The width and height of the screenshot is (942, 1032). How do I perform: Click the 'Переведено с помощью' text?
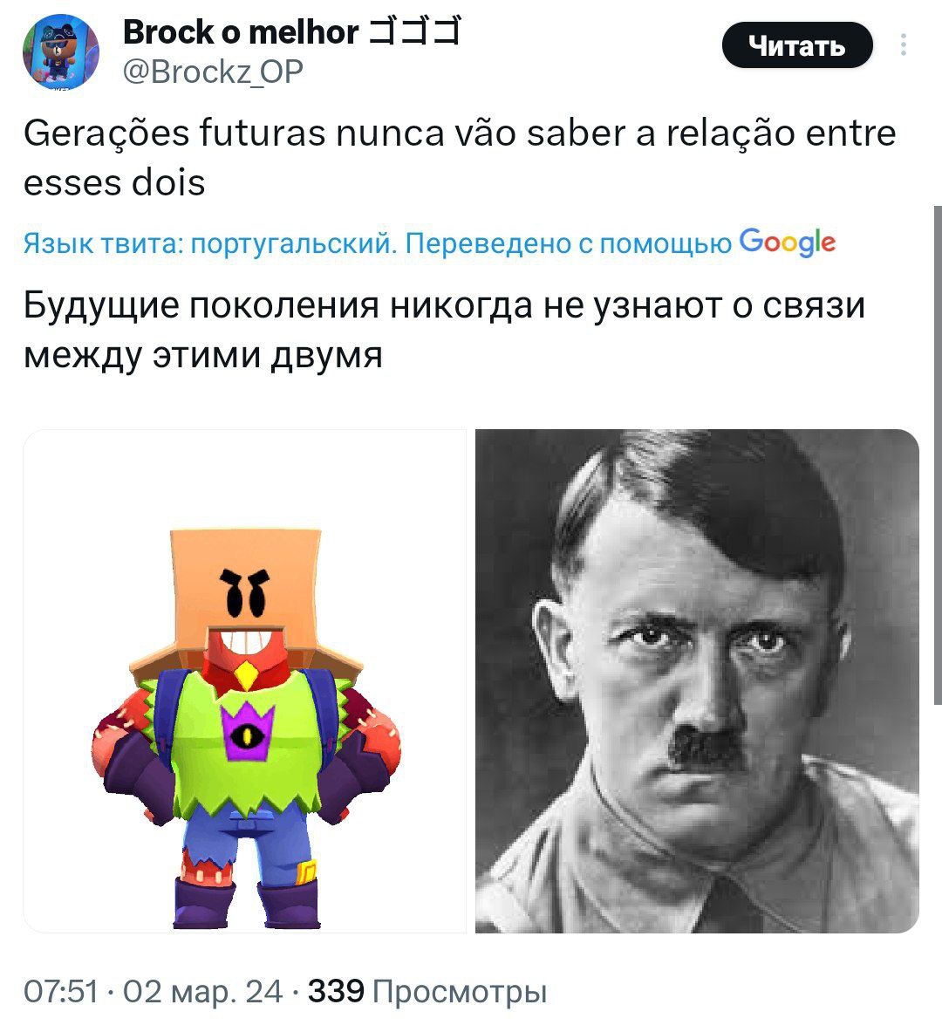pyautogui.click(x=568, y=244)
